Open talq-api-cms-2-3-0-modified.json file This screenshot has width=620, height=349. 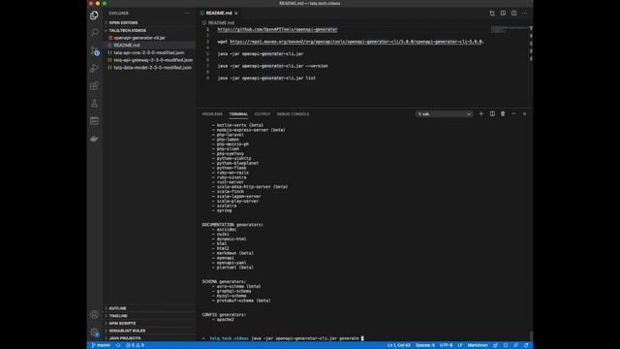pos(149,52)
